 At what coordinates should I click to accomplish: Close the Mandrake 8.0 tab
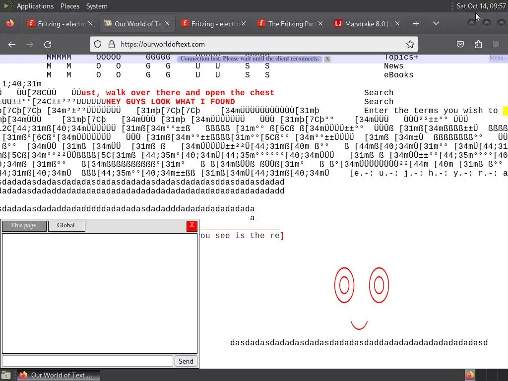pos(397,24)
